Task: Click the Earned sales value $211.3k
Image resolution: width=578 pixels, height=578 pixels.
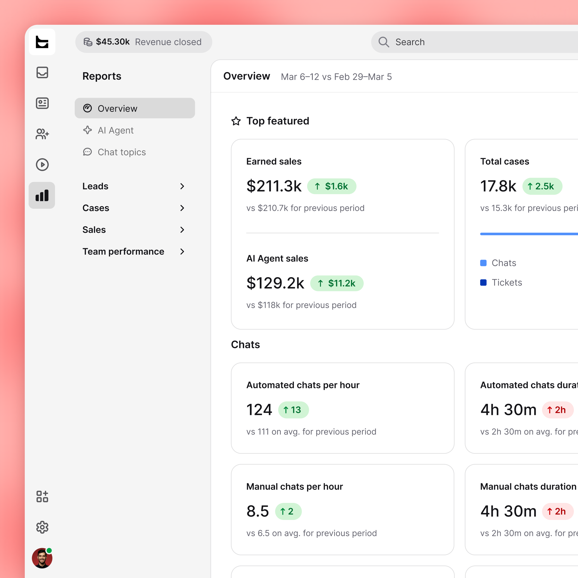Action: pyautogui.click(x=274, y=186)
